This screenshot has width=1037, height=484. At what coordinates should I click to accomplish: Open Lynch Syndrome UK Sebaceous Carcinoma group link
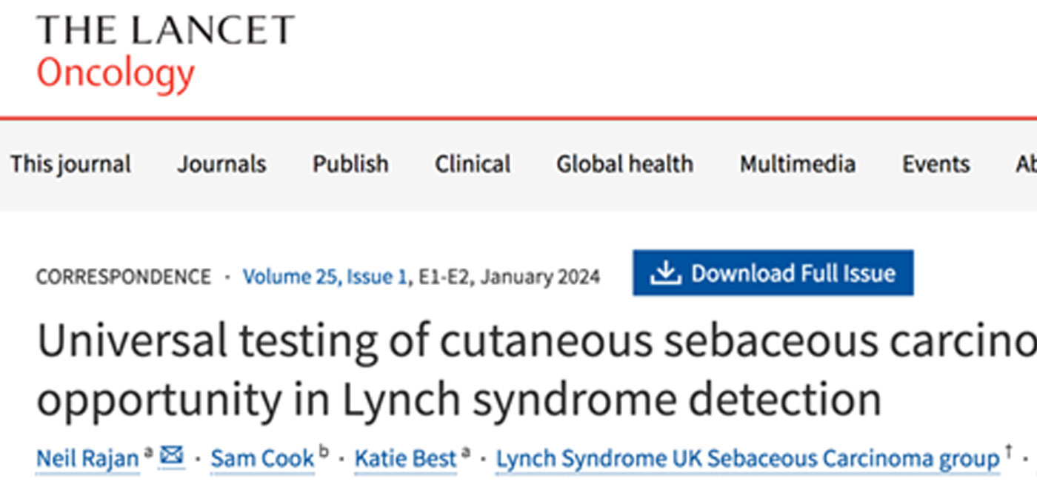[x=747, y=460]
